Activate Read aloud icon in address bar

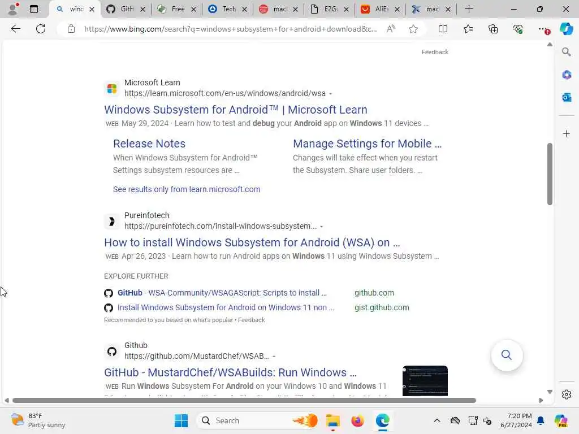click(391, 29)
